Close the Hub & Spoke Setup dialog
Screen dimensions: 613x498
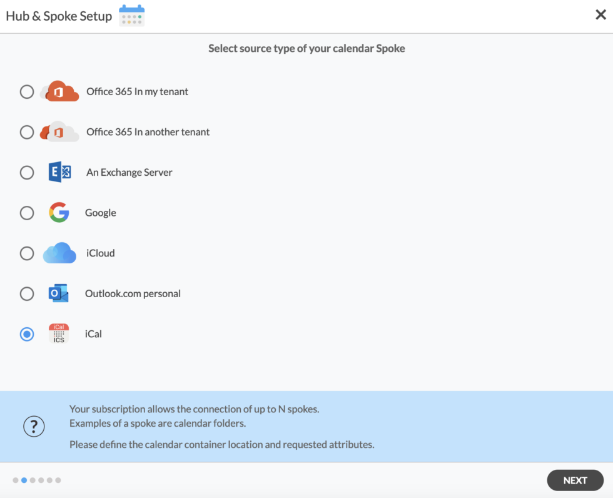click(600, 14)
